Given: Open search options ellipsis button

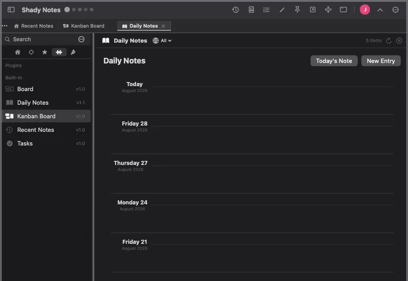Looking at the screenshot, I should (82, 39).
